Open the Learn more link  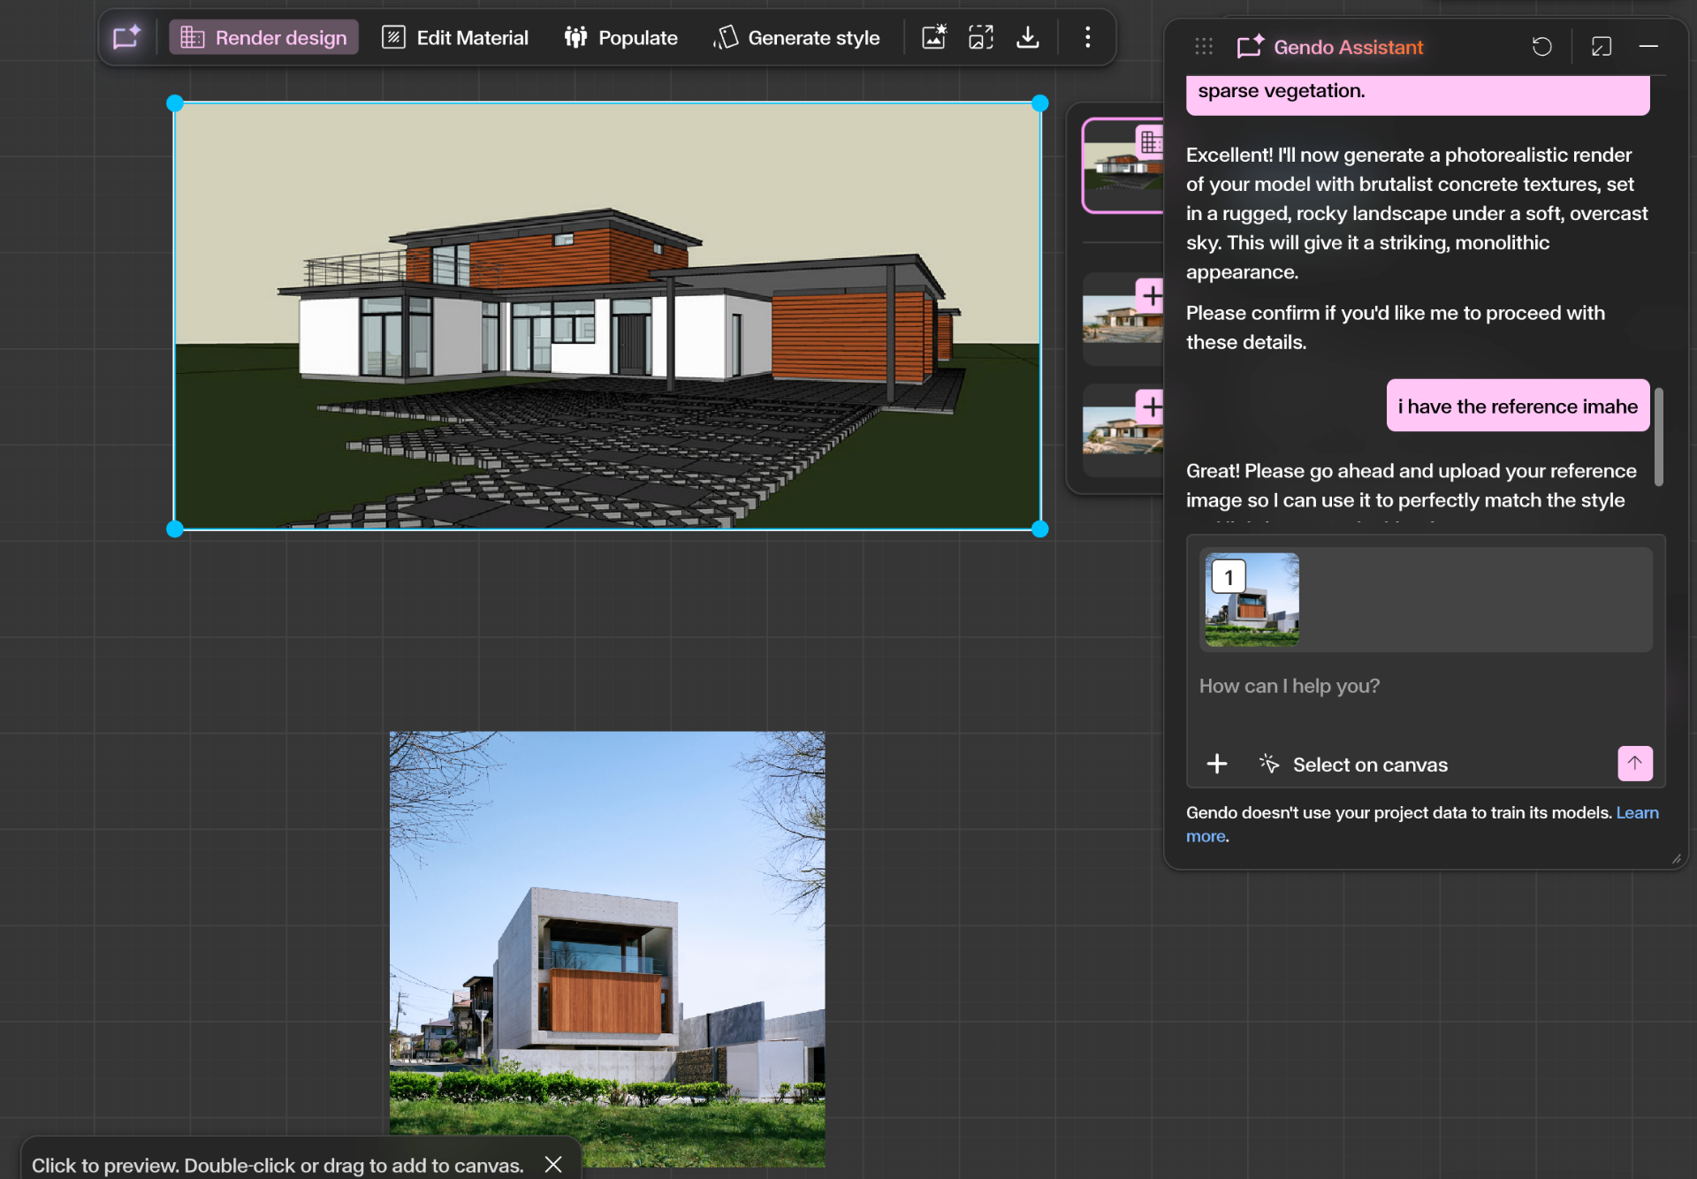click(1637, 812)
